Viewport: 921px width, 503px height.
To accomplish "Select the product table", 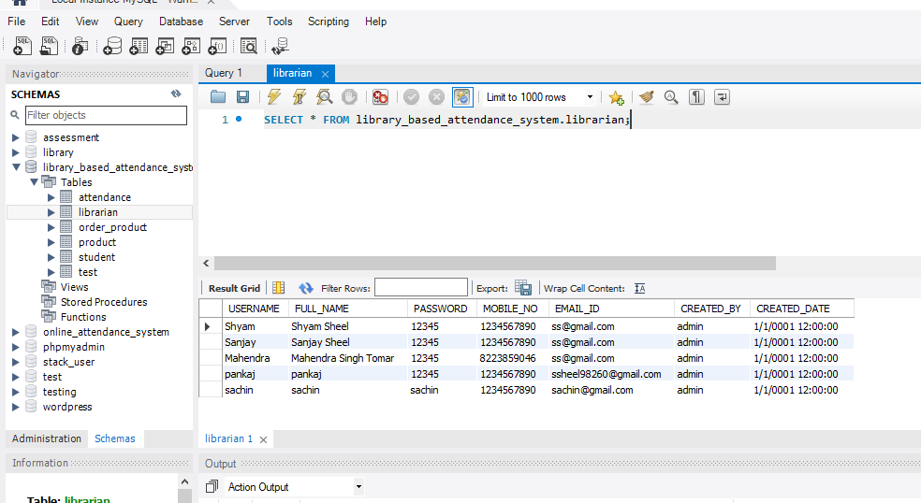I will (x=97, y=242).
